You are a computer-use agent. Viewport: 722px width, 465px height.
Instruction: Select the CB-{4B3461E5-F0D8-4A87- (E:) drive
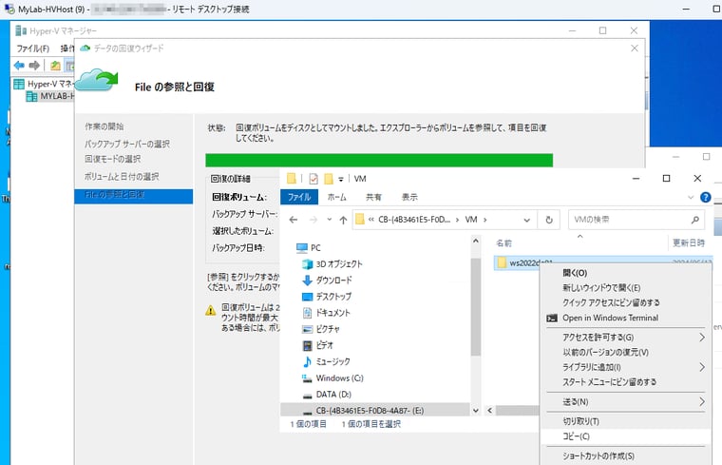point(375,410)
